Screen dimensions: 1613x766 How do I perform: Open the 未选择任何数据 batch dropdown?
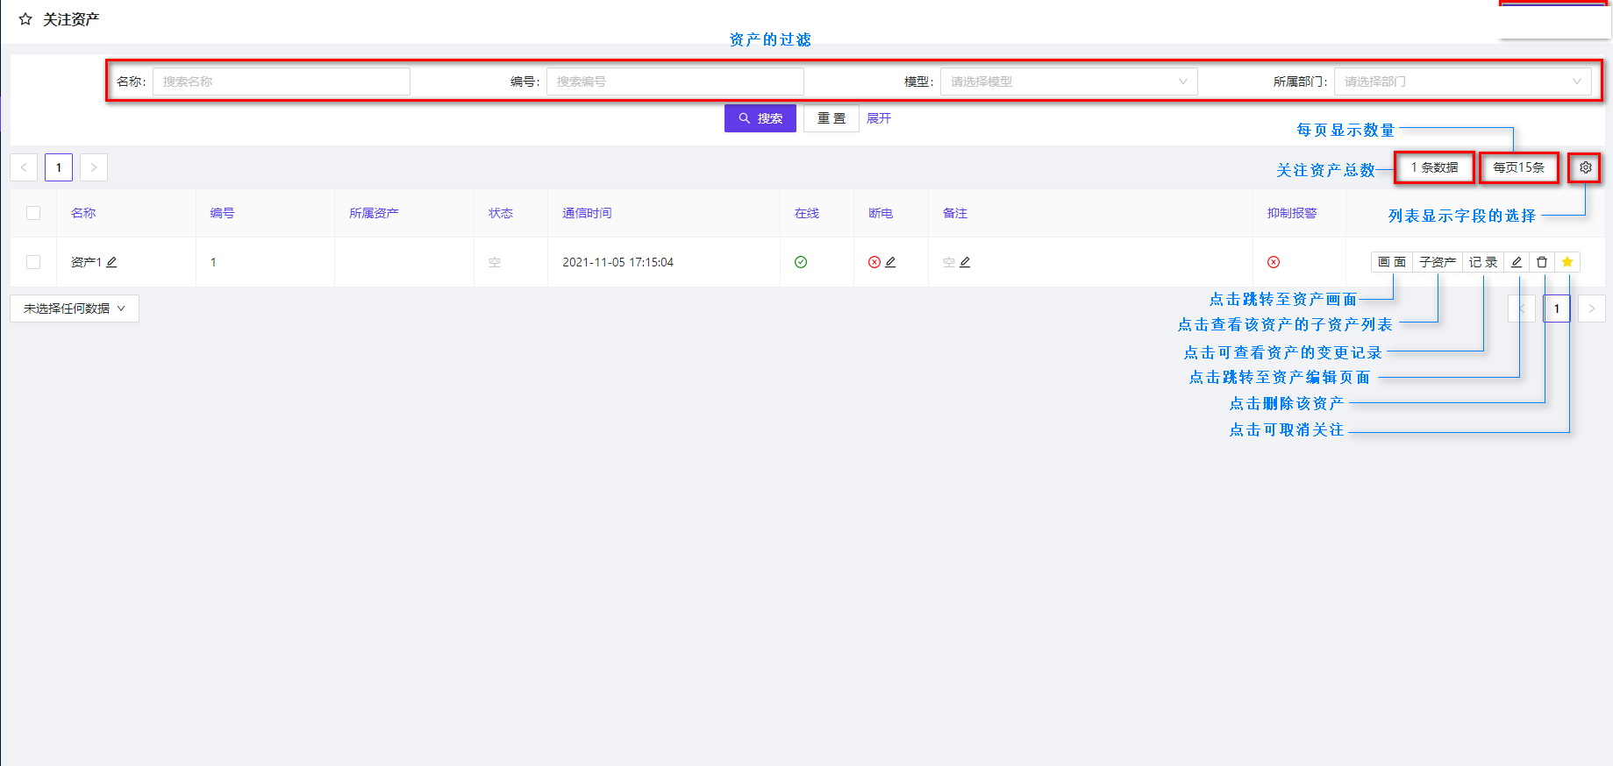75,309
